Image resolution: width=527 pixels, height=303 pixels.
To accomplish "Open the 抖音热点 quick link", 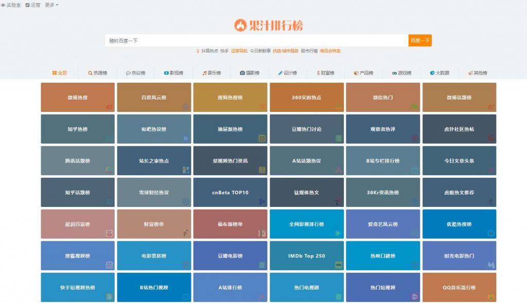I will click(x=210, y=51).
